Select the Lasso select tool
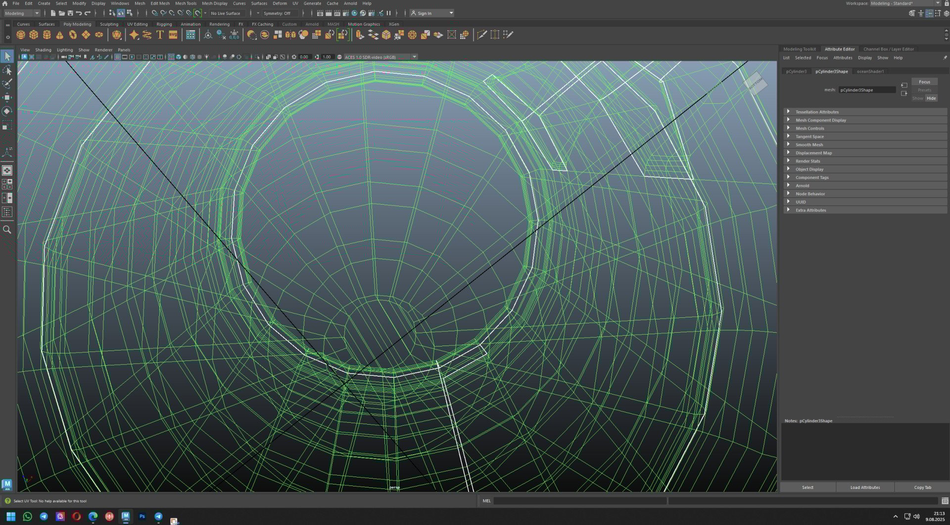Viewport: 950px width, 525px height. (x=7, y=70)
